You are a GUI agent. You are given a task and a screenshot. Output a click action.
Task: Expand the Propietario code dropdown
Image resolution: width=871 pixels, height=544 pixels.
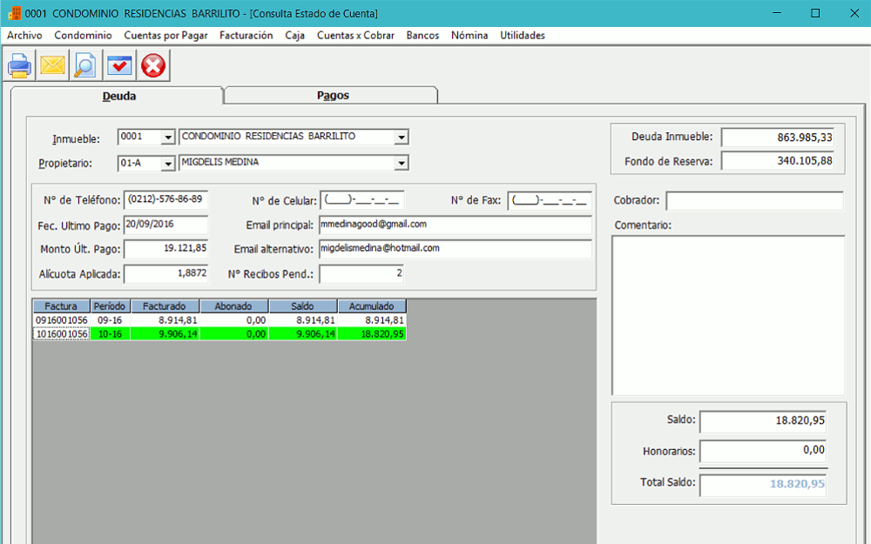[167, 163]
